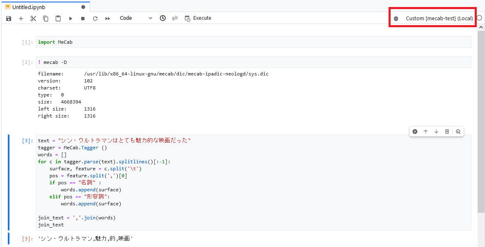Click the 'join_text' last line in cell 3
485x247 pixels.
51,225
